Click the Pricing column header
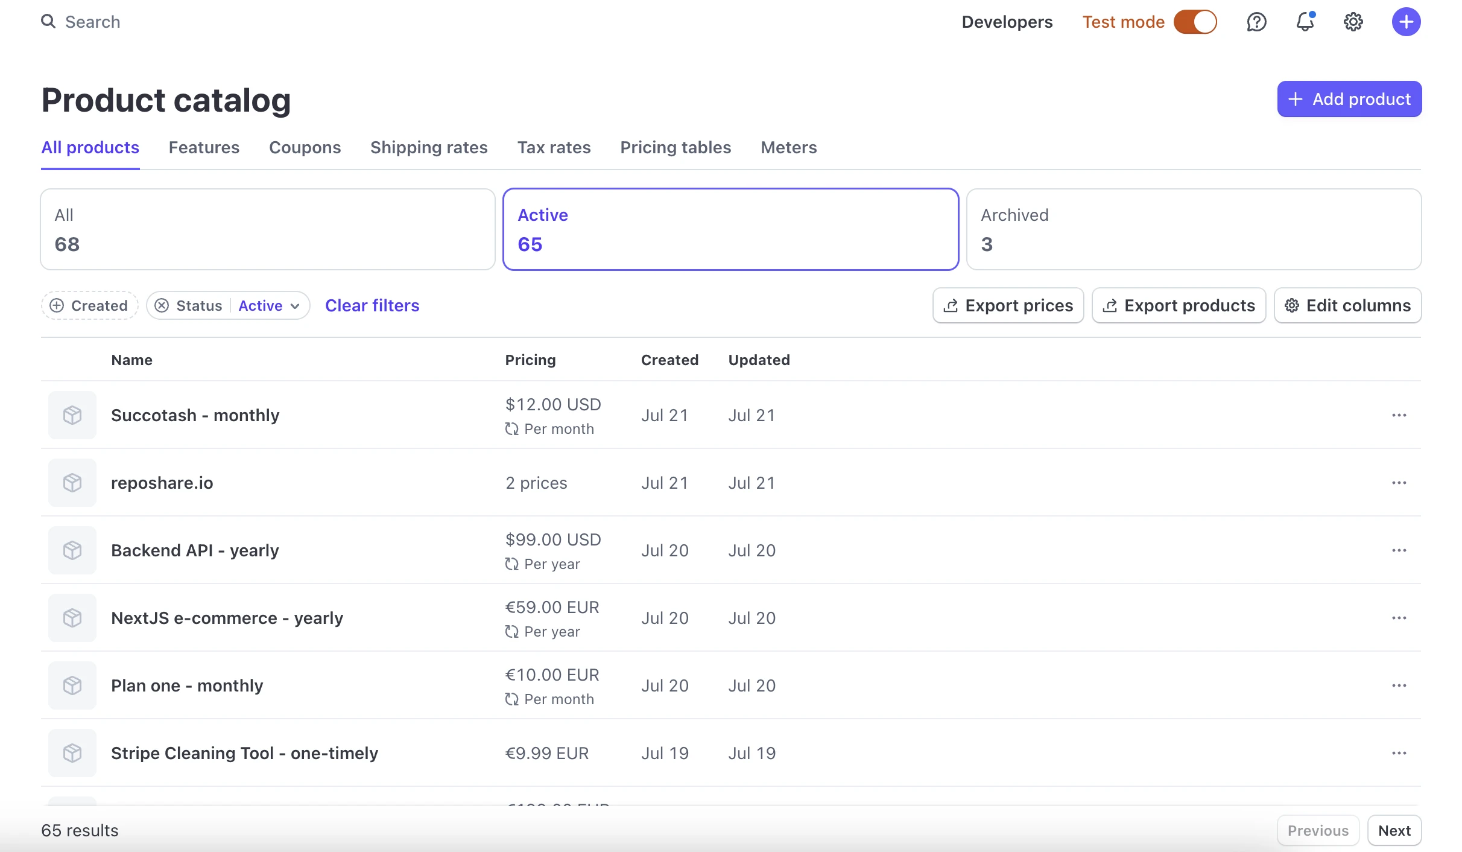 pos(530,360)
